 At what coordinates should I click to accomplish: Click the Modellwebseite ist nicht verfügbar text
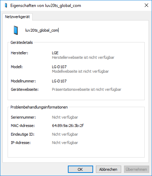80,71
